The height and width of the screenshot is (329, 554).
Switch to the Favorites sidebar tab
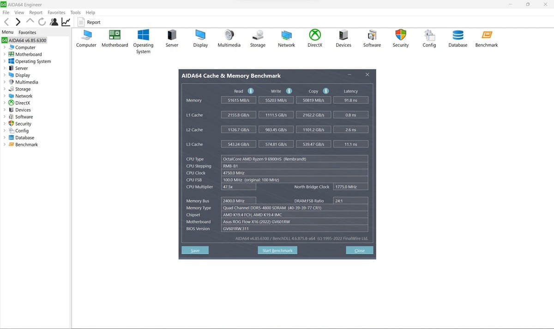click(x=27, y=32)
